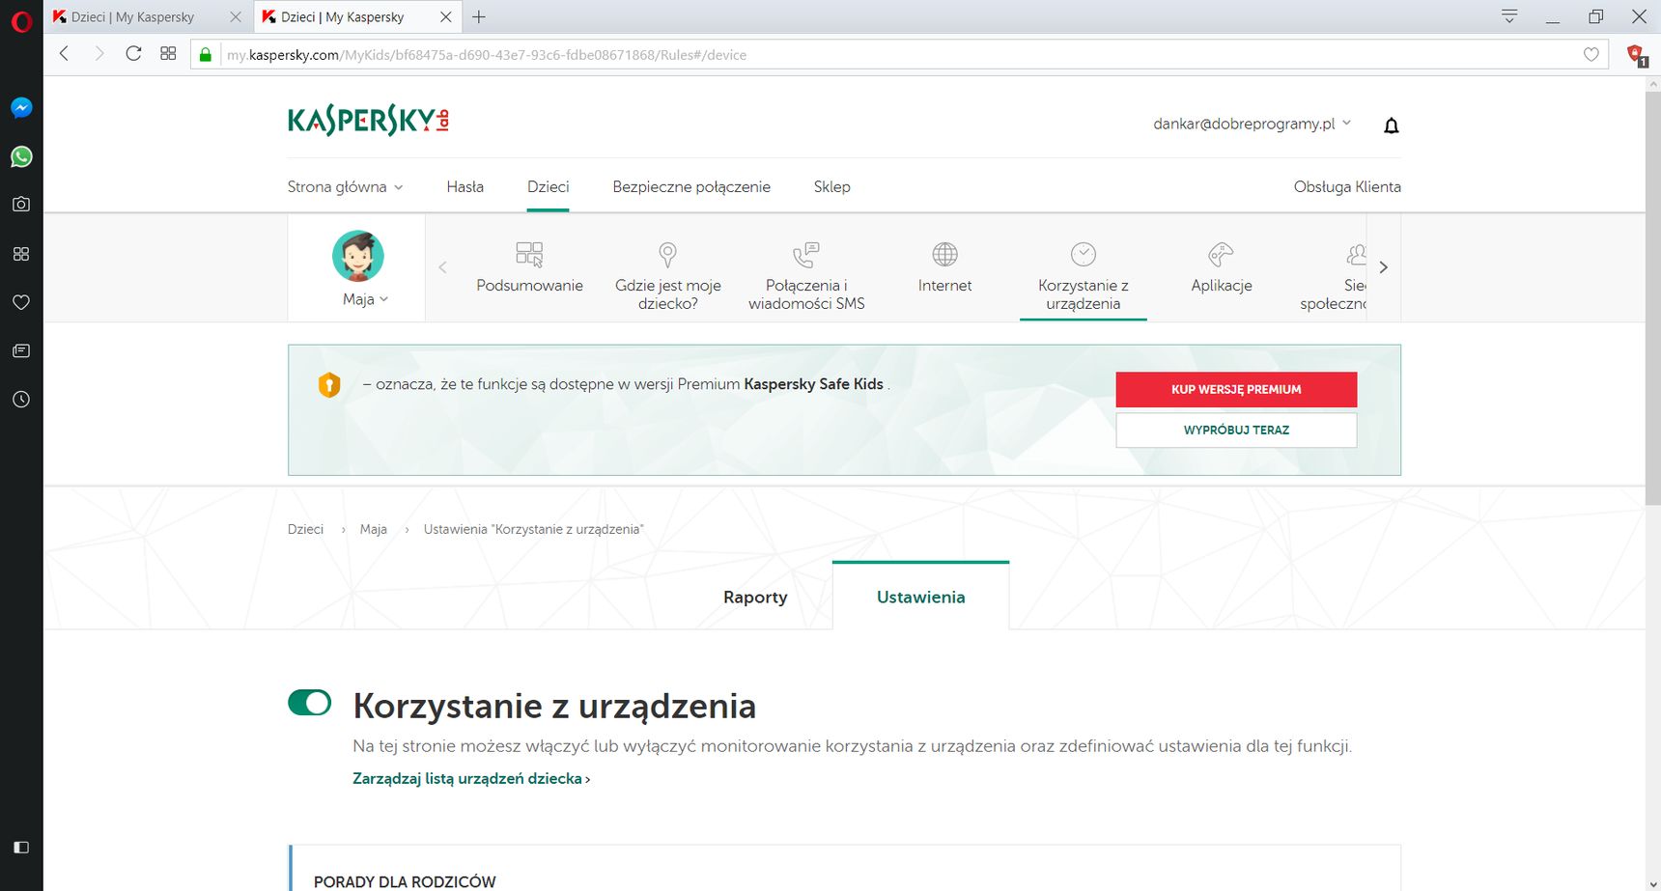
Task: Click WYPRÓBUJ TERAZ button
Action: coord(1236,431)
